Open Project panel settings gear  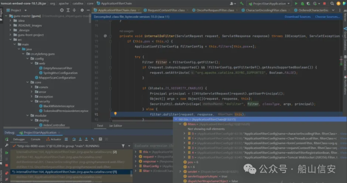[x=82, y=10]
